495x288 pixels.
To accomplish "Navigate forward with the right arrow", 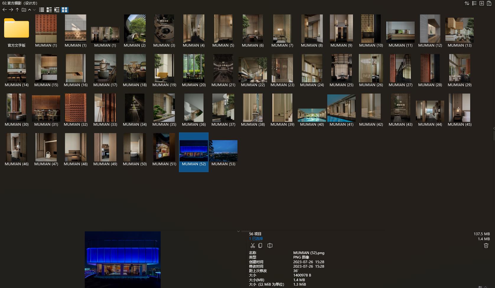I will pyautogui.click(x=11, y=10).
